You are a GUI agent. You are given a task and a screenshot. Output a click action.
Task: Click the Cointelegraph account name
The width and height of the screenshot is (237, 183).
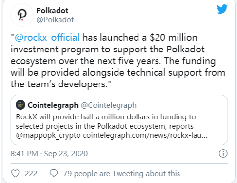(x=53, y=105)
